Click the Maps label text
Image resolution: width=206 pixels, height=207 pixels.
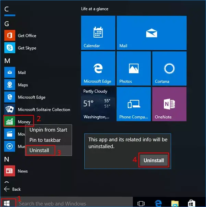23,85
